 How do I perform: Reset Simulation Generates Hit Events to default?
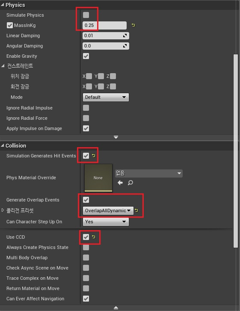[94, 156]
